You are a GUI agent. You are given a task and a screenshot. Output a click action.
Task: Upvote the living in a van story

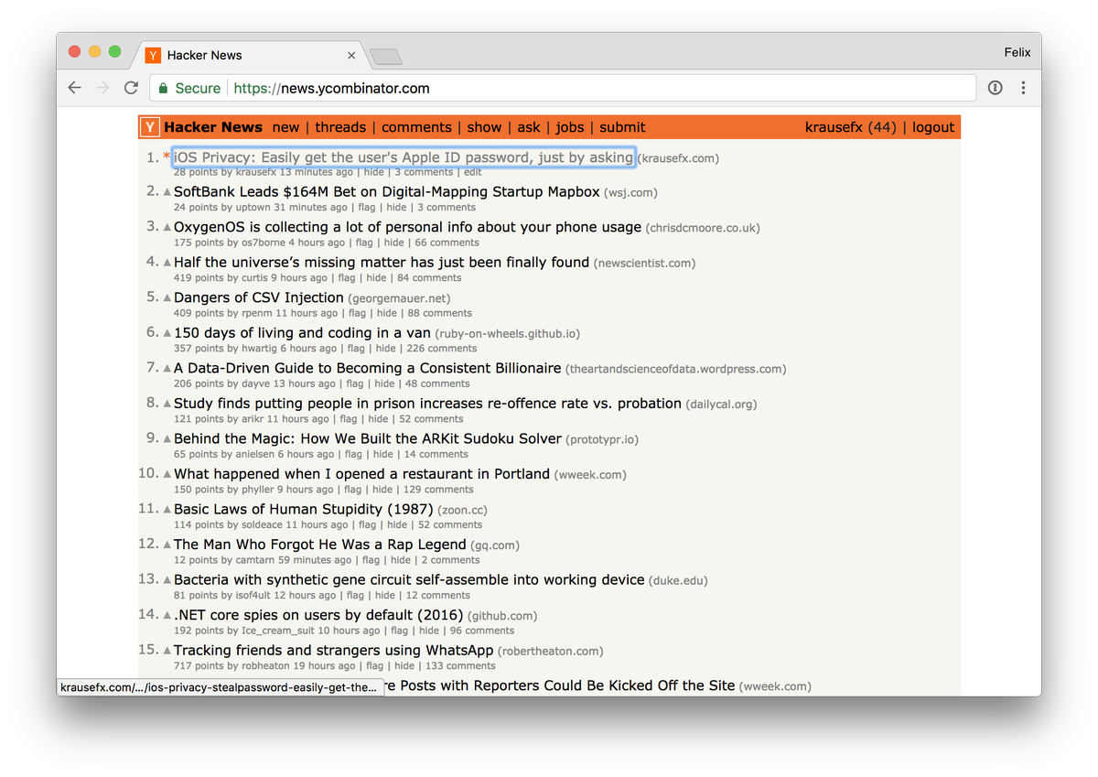167,333
